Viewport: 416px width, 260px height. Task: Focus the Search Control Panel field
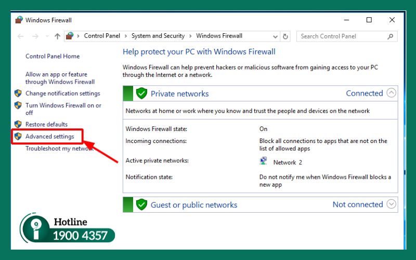[347, 36]
